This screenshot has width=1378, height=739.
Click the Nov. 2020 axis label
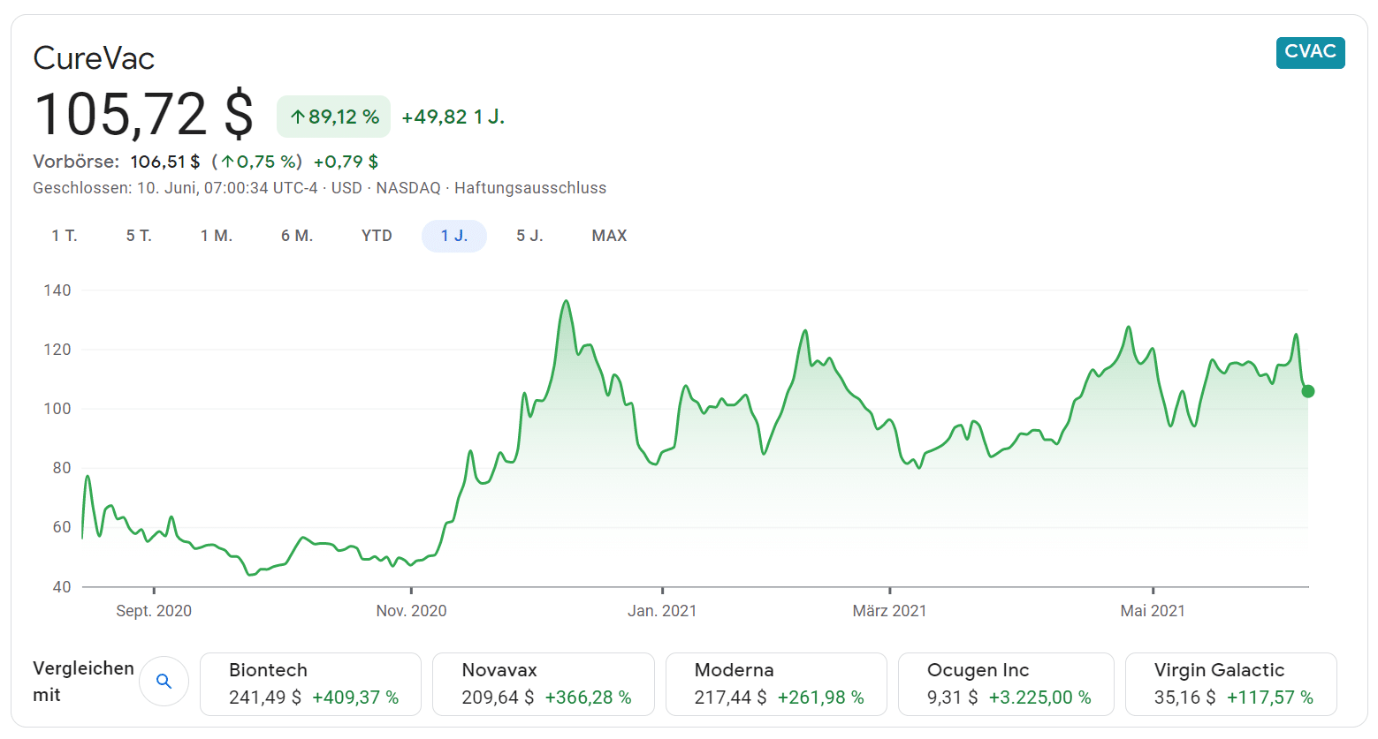[x=411, y=611]
